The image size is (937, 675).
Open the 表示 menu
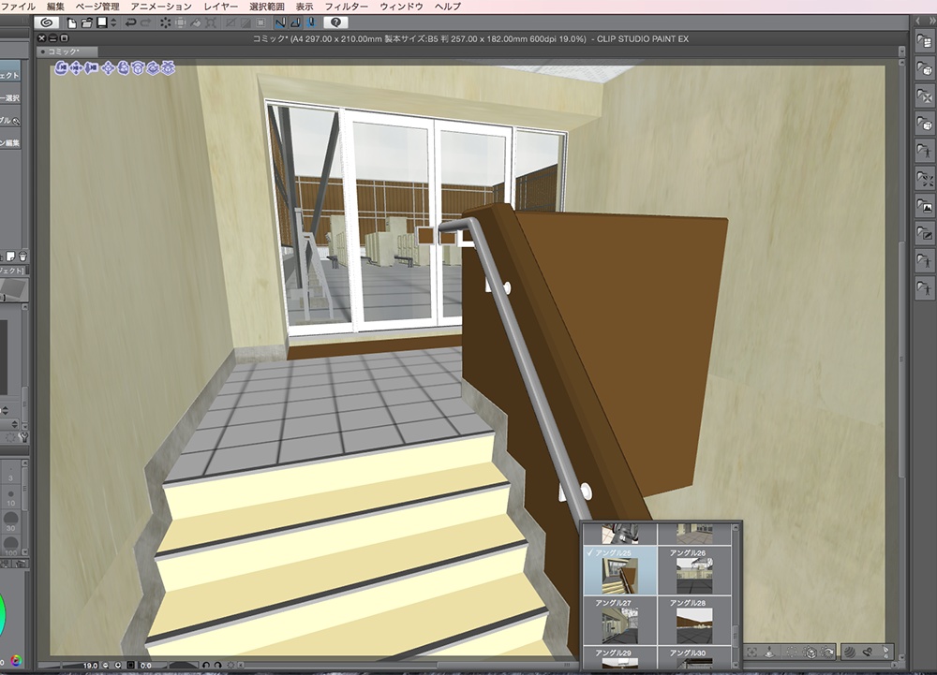(x=305, y=7)
